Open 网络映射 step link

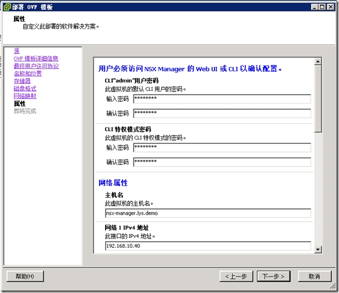[25, 96]
